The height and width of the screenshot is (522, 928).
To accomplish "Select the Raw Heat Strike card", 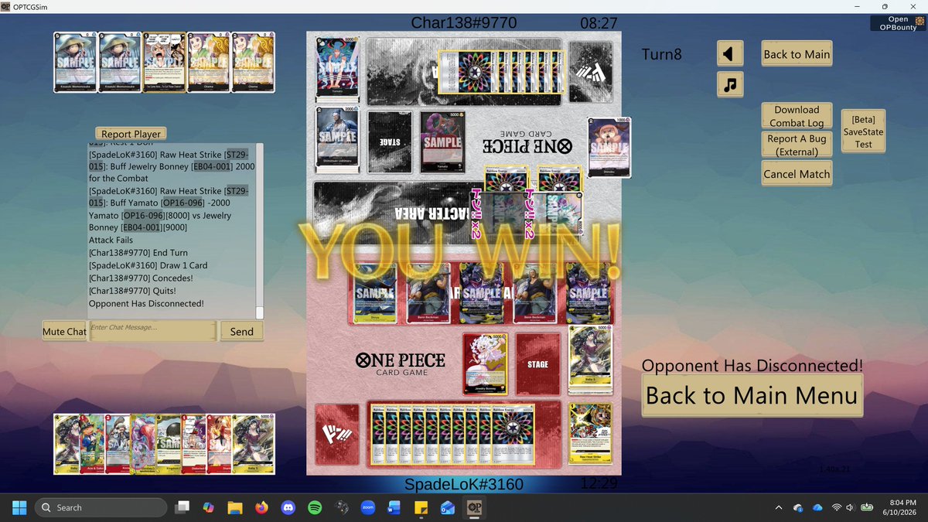I will click(x=591, y=433).
